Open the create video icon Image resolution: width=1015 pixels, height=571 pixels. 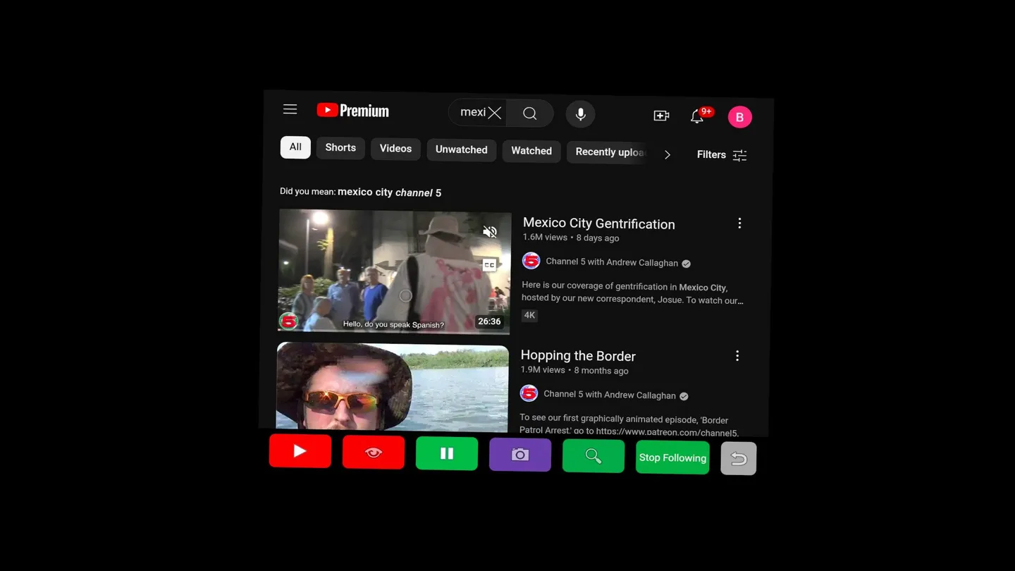661,116
